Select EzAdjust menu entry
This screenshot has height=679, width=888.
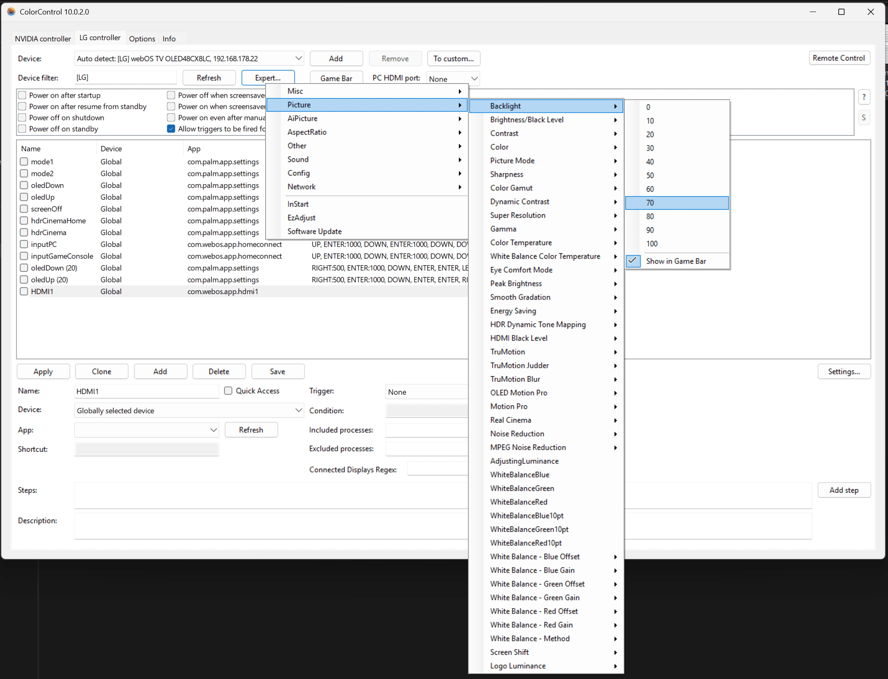[x=367, y=218]
